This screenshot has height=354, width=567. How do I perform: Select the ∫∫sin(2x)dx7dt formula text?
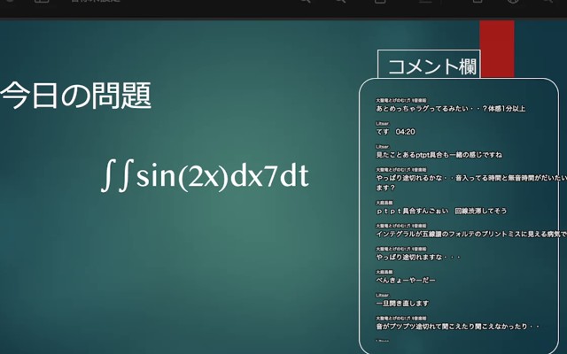[x=205, y=176]
